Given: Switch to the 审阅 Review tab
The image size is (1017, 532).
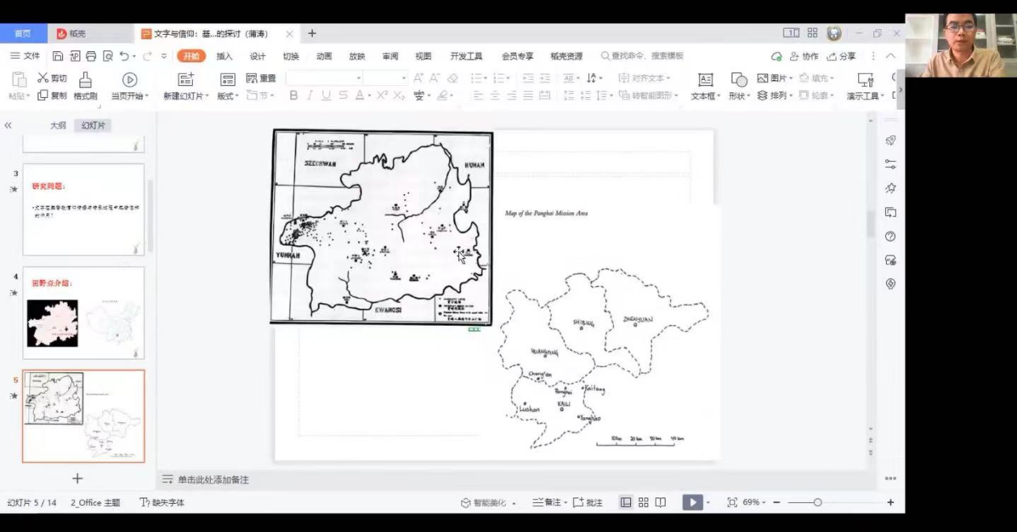Looking at the screenshot, I should click(x=390, y=56).
